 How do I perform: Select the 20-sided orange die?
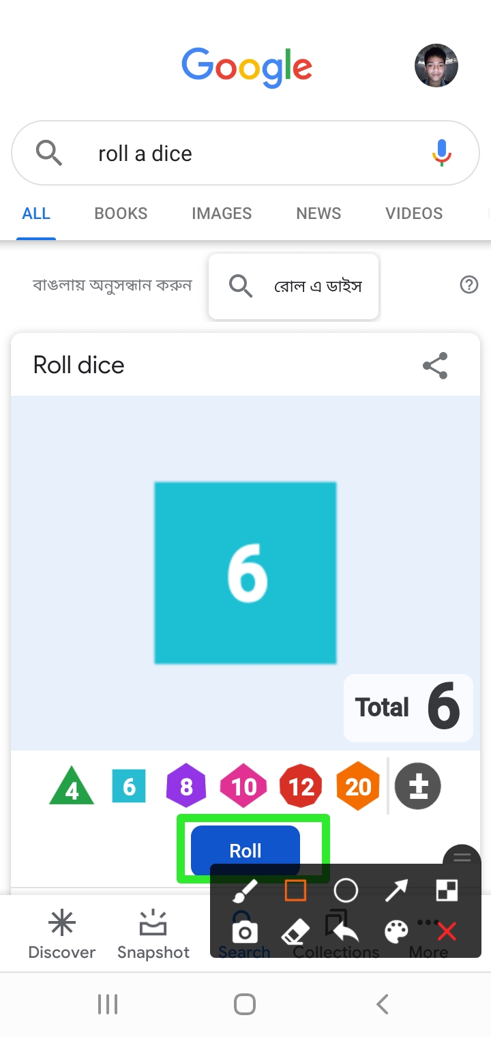tap(358, 787)
